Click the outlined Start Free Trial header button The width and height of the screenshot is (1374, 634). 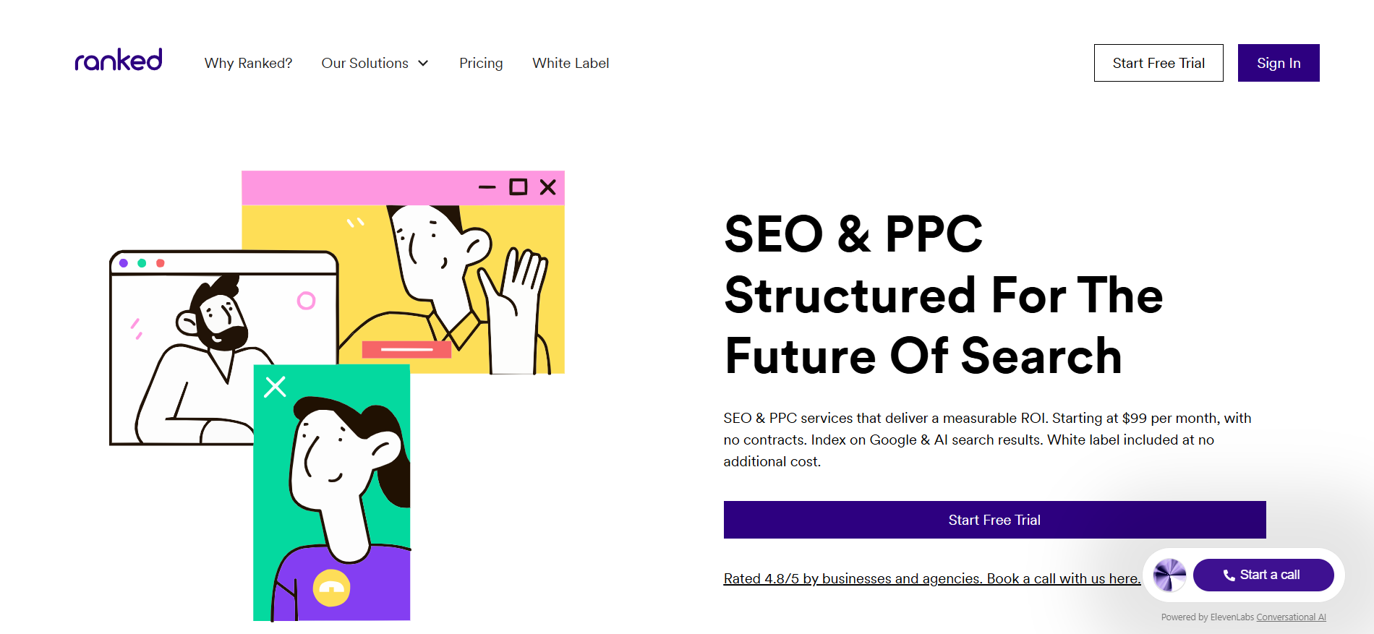point(1158,63)
